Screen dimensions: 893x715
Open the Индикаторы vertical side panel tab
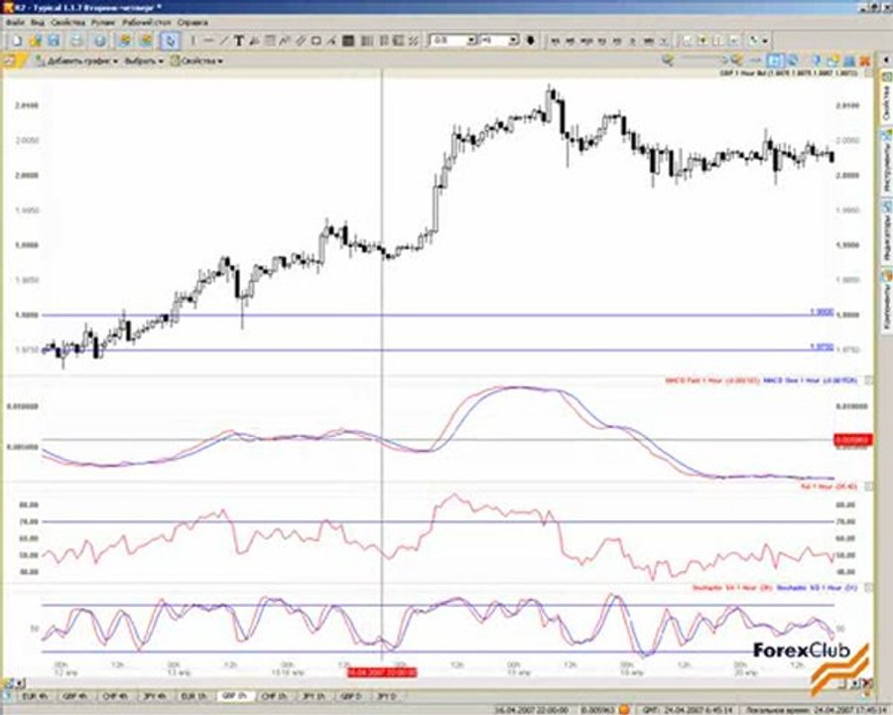tap(887, 230)
